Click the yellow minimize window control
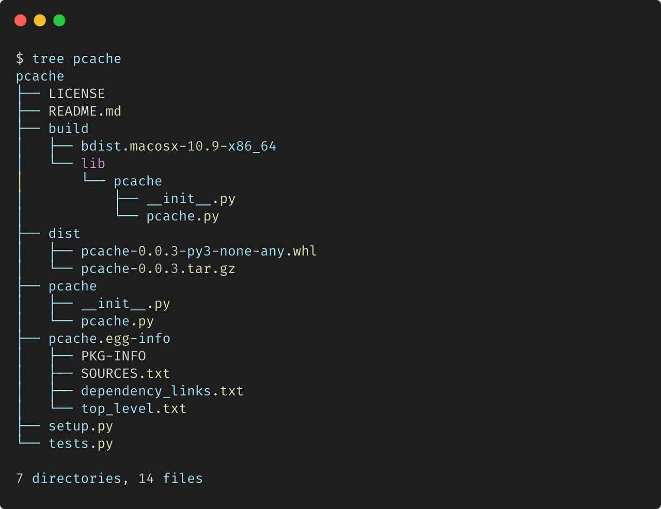Screen dimensions: 661x509 click(40, 20)
